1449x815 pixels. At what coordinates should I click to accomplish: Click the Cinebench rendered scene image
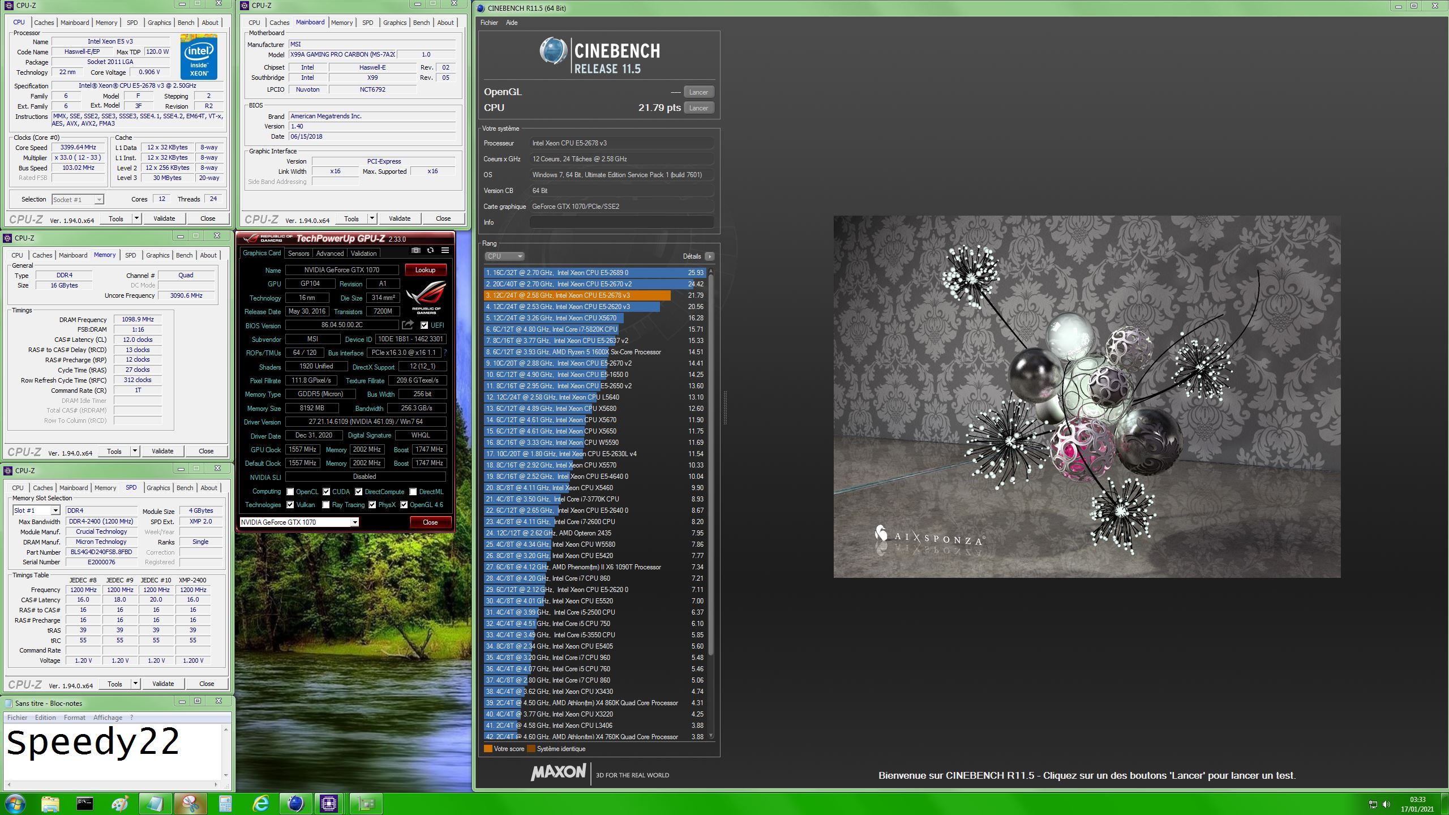(x=1087, y=396)
